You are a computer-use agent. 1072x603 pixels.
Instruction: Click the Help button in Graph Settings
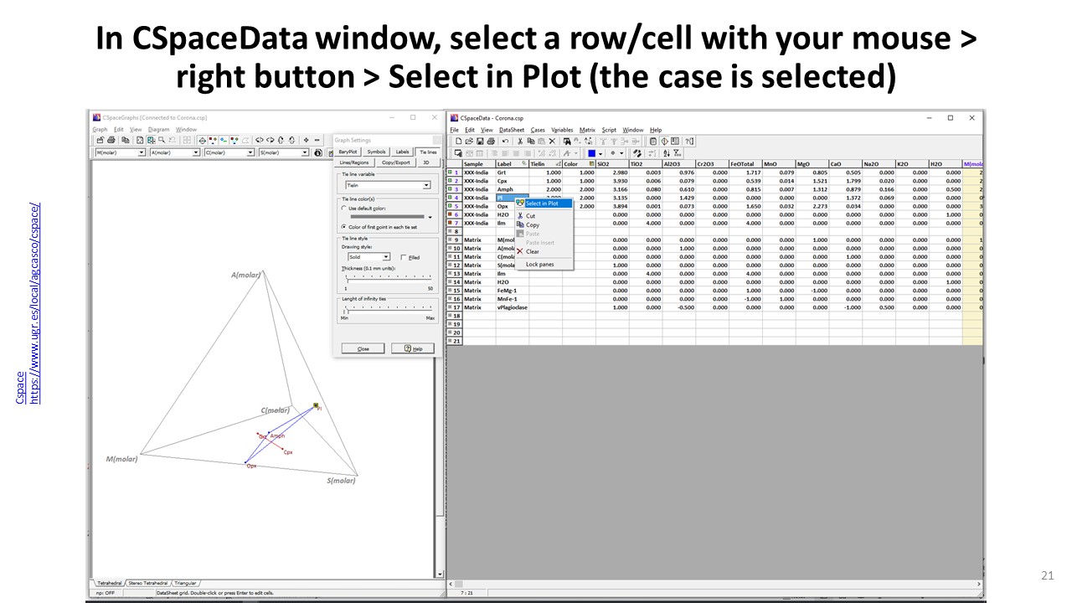coord(412,348)
